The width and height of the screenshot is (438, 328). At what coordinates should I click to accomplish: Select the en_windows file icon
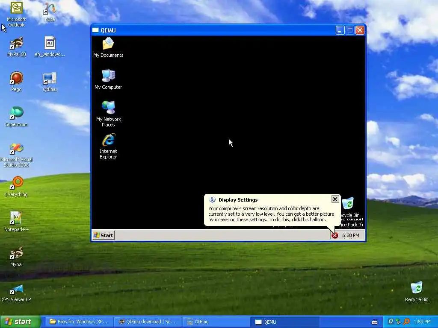click(50, 47)
